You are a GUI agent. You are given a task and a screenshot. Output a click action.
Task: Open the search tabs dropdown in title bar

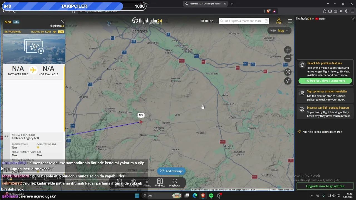(328, 4)
